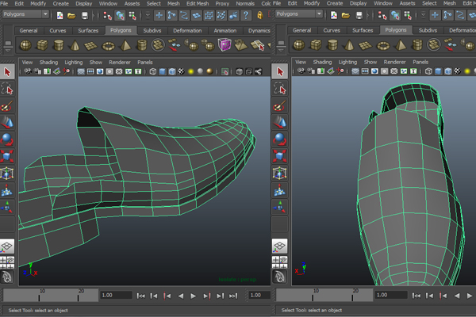Toggle isolate select in left panel toolbar
The image size is (476, 317).
[225, 71]
